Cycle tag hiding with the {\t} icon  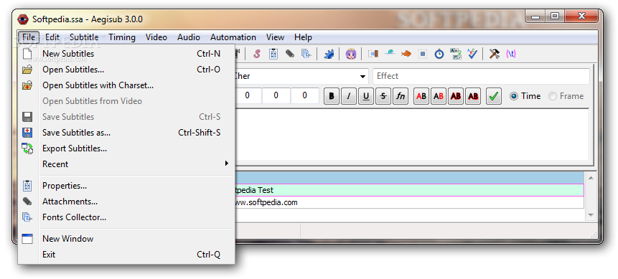pos(511,54)
